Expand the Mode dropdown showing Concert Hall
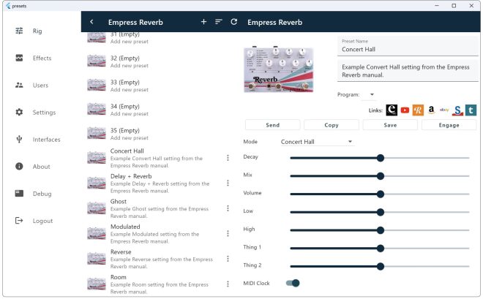This screenshot has height=299, width=483. 316,142
